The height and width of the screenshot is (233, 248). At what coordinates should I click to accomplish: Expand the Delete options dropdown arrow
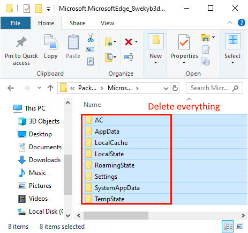point(137,42)
